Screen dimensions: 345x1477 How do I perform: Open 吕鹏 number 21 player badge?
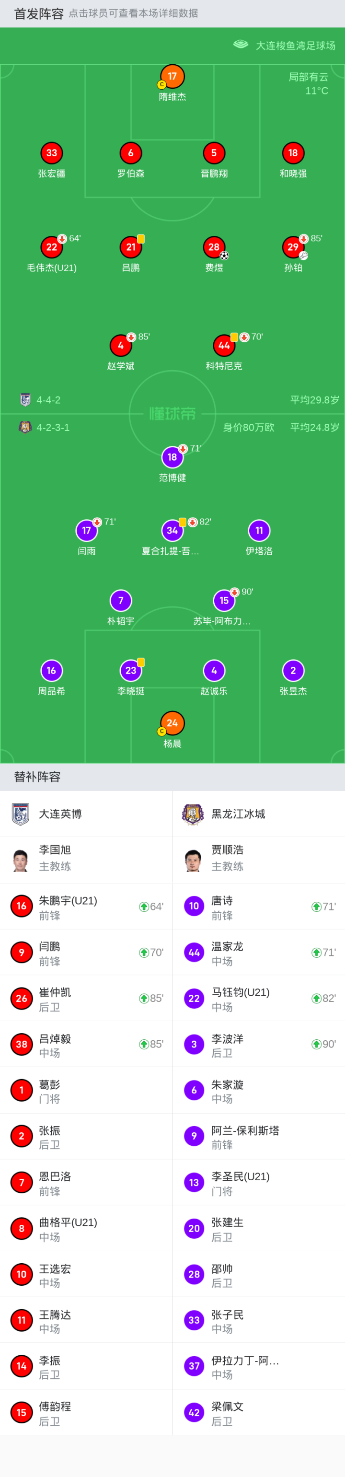(x=131, y=247)
